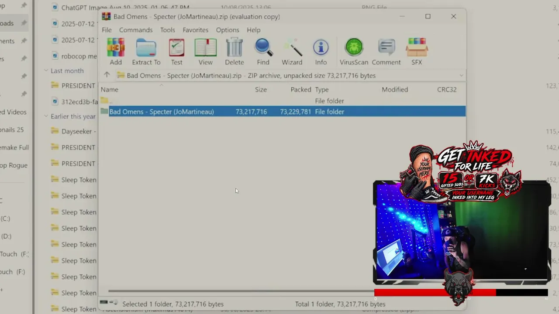Image resolution: width=559 pixels, height=314 pixels.
Task: Open the Commands menu
Action: [136, 30]
